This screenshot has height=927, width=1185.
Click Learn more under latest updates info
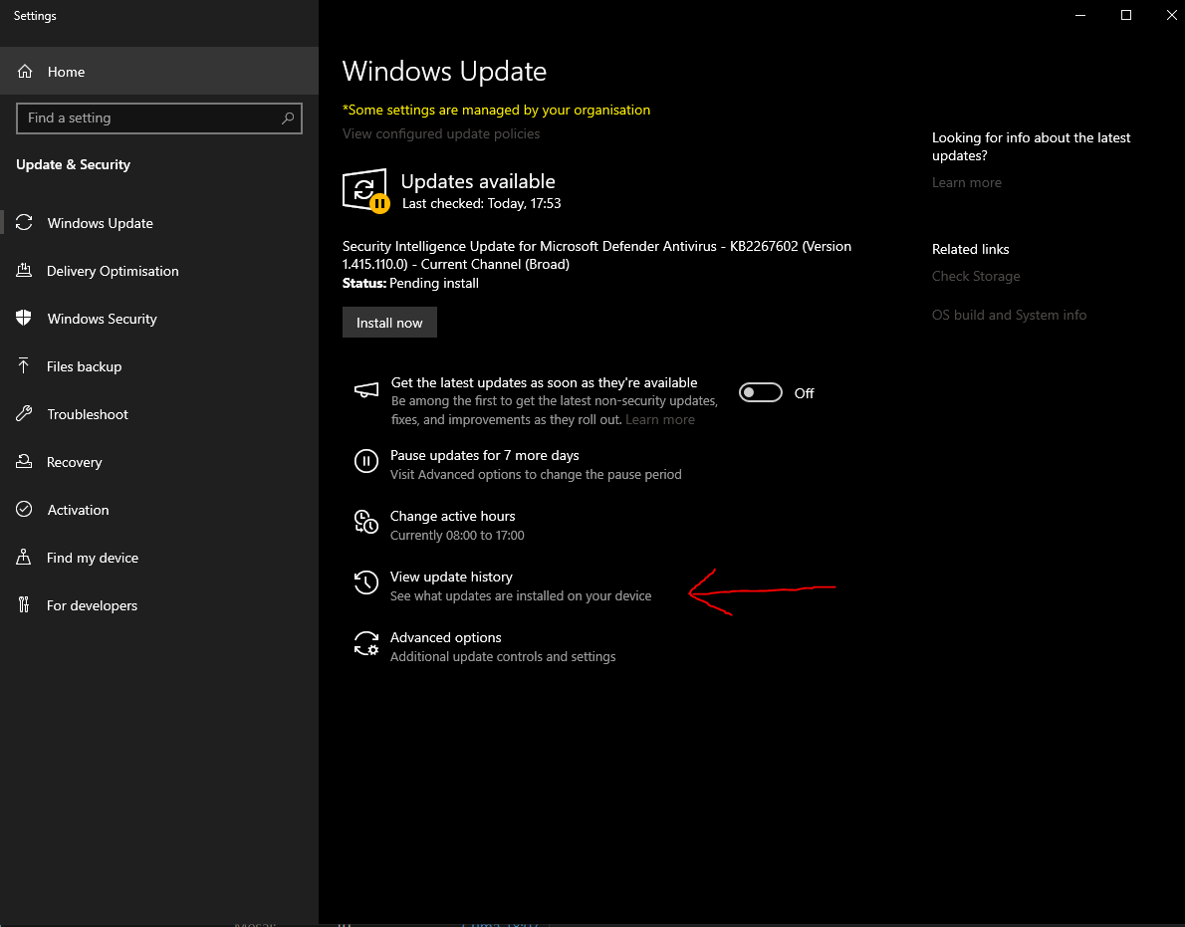click(967, 182)
